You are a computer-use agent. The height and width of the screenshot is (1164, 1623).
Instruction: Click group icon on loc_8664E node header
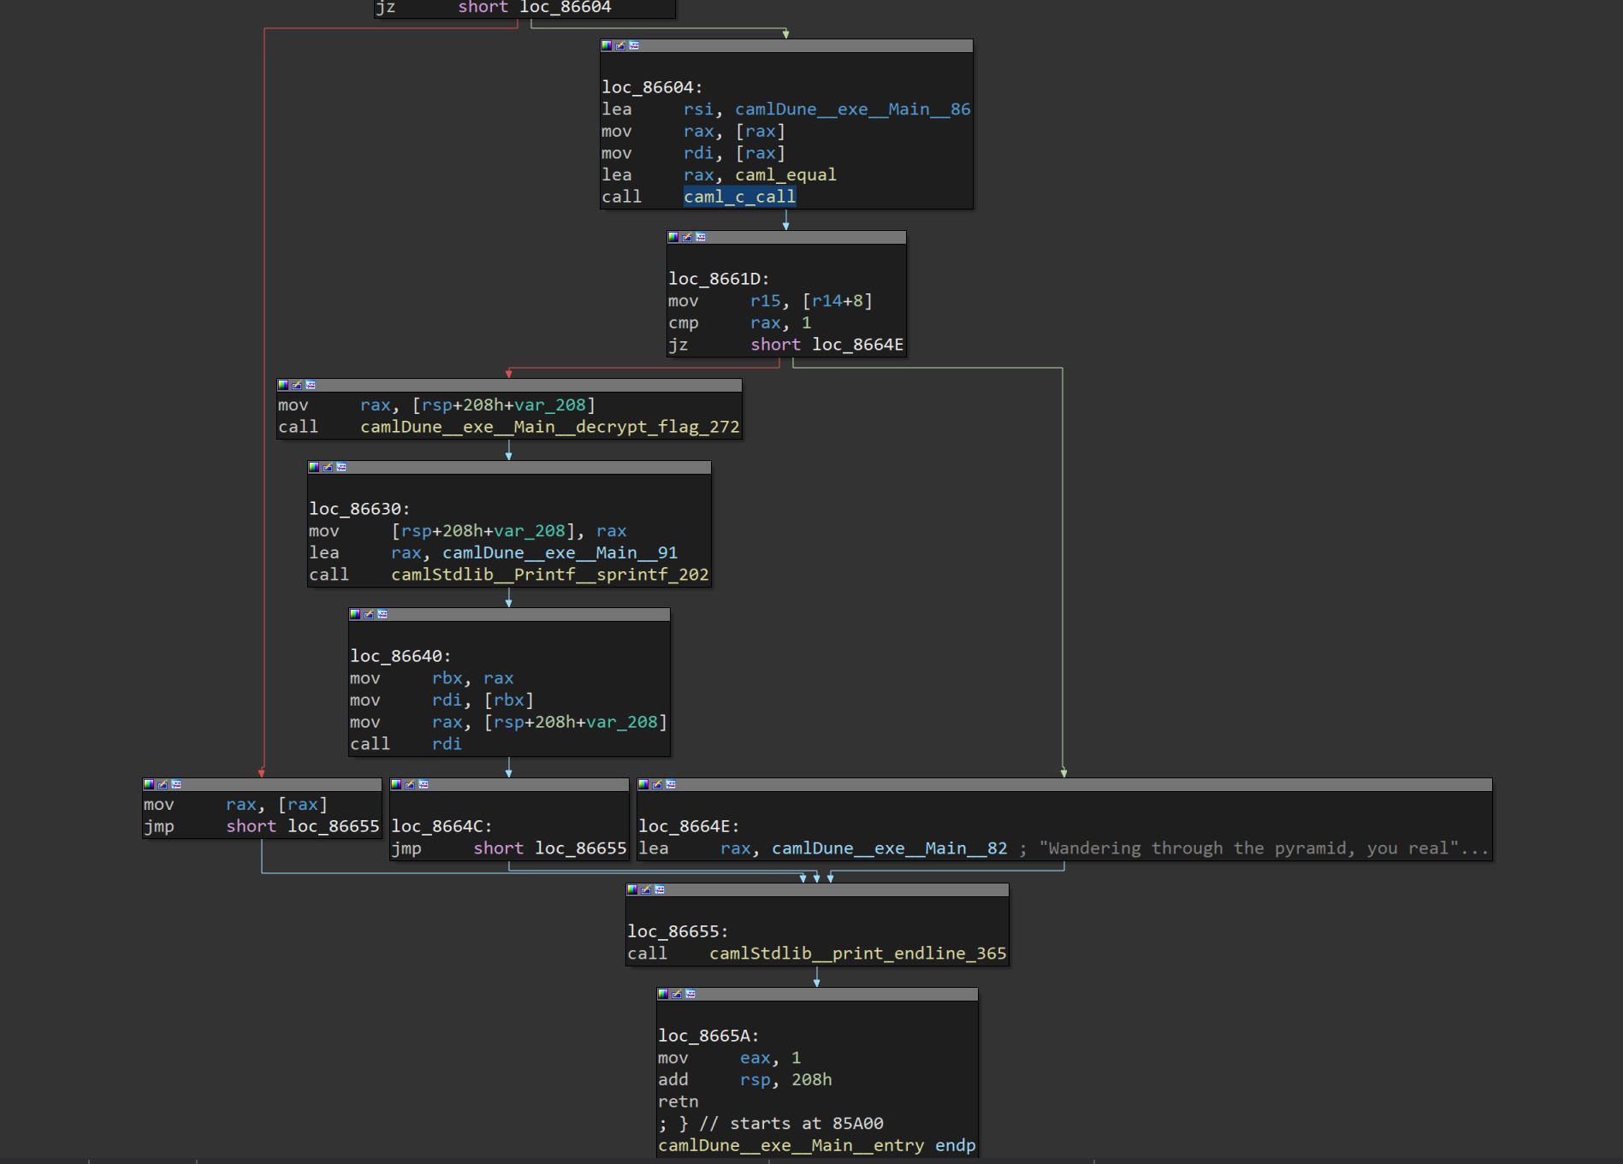[671, 784]
